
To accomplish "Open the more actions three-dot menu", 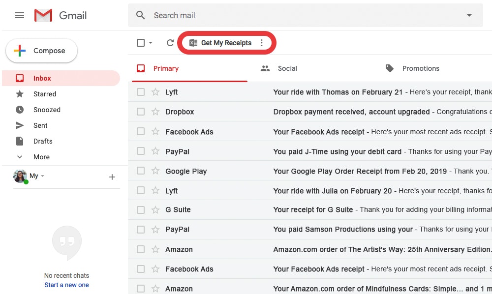I will point(261,43).
